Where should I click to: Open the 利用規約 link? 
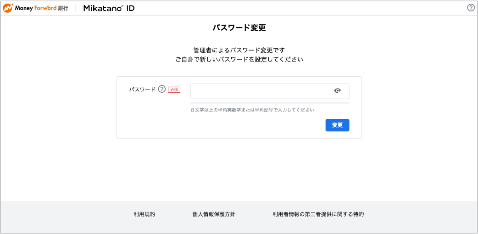point(144,214)
